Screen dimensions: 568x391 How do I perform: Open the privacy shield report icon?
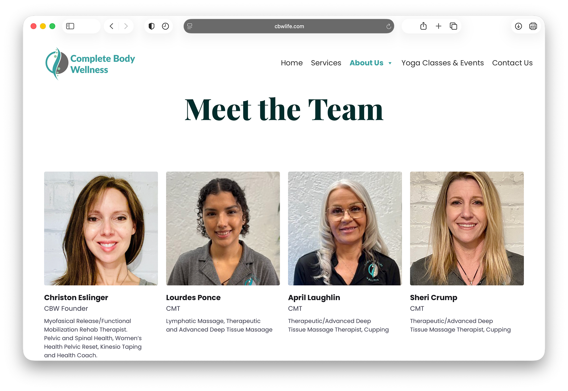(x=151, y=26)
